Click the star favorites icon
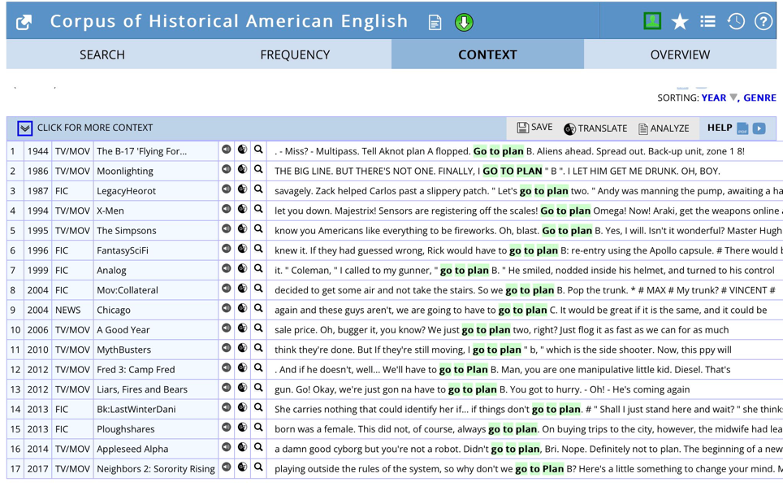This screenshot has width=783, height=491. [x=680, y=21]
